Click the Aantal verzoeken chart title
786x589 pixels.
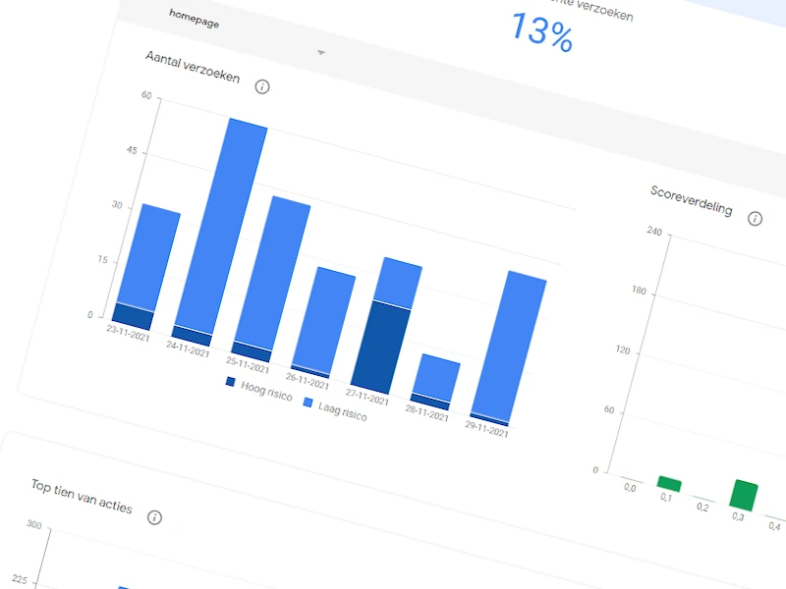click(193, 67)
